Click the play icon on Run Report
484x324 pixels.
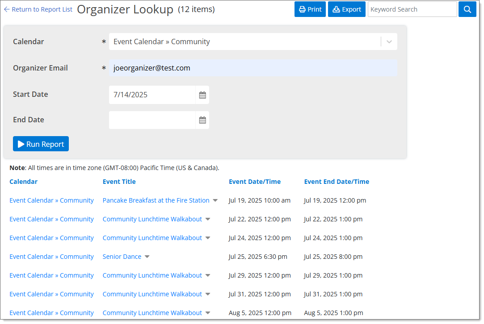[21, 143]
